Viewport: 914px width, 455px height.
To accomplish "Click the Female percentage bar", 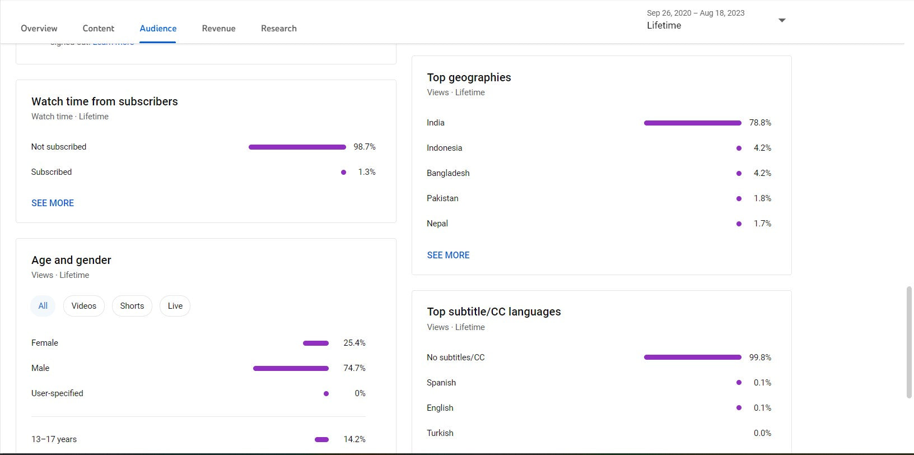I will (x=315, y=343).
